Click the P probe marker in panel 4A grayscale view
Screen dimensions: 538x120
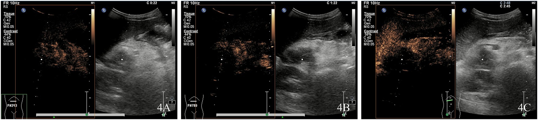click(104, 10)
